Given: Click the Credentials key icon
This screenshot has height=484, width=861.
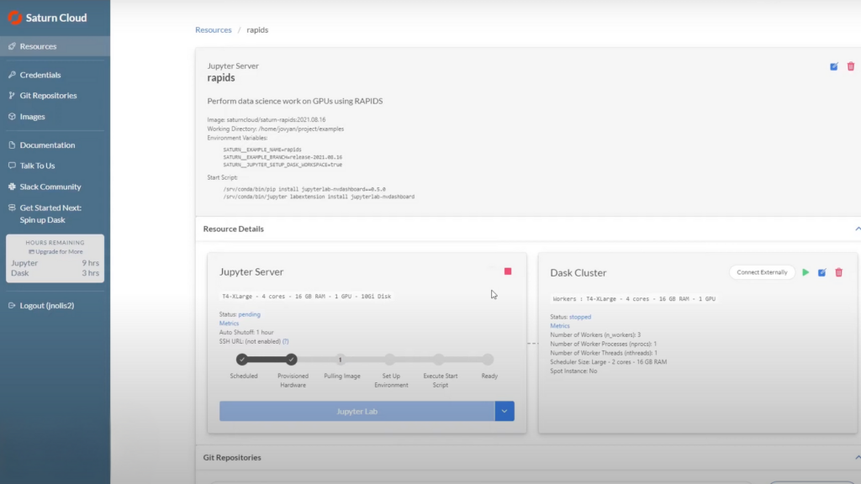Looking at the screenshot, I should (x=12, y=75).
